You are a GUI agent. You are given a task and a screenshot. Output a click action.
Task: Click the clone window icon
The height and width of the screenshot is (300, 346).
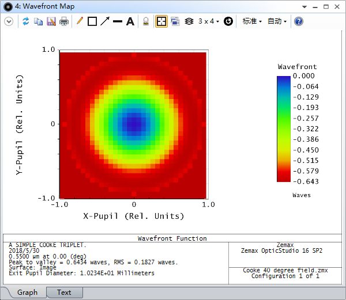(175, 21)
